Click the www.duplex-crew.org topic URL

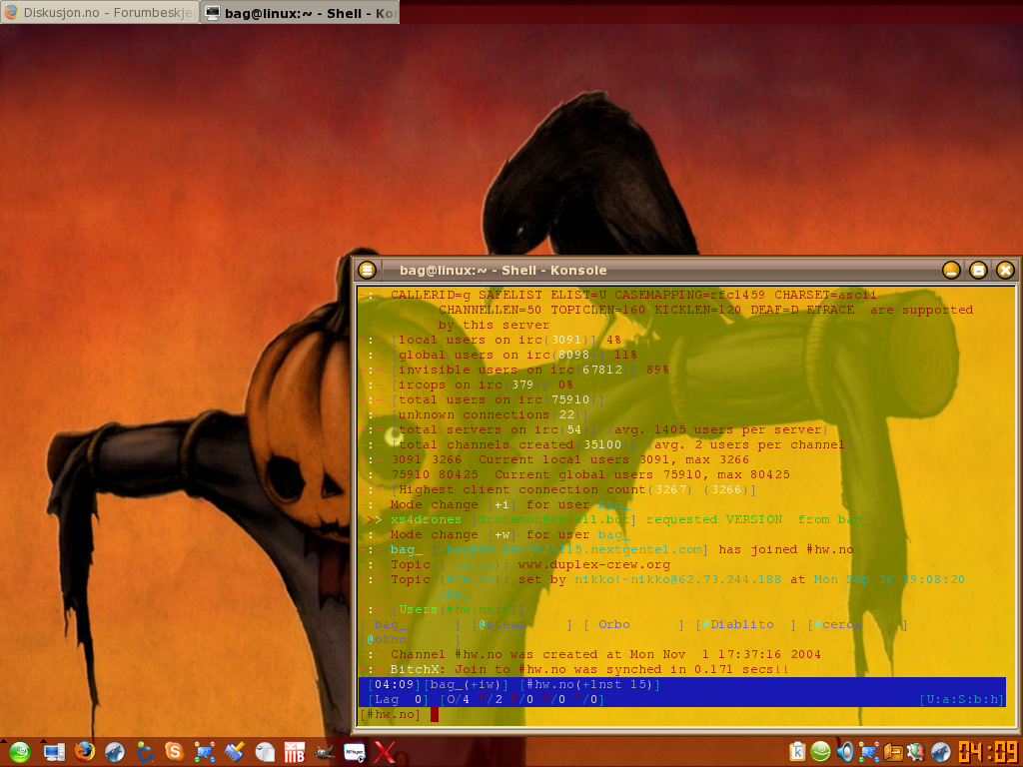point(593,565)
